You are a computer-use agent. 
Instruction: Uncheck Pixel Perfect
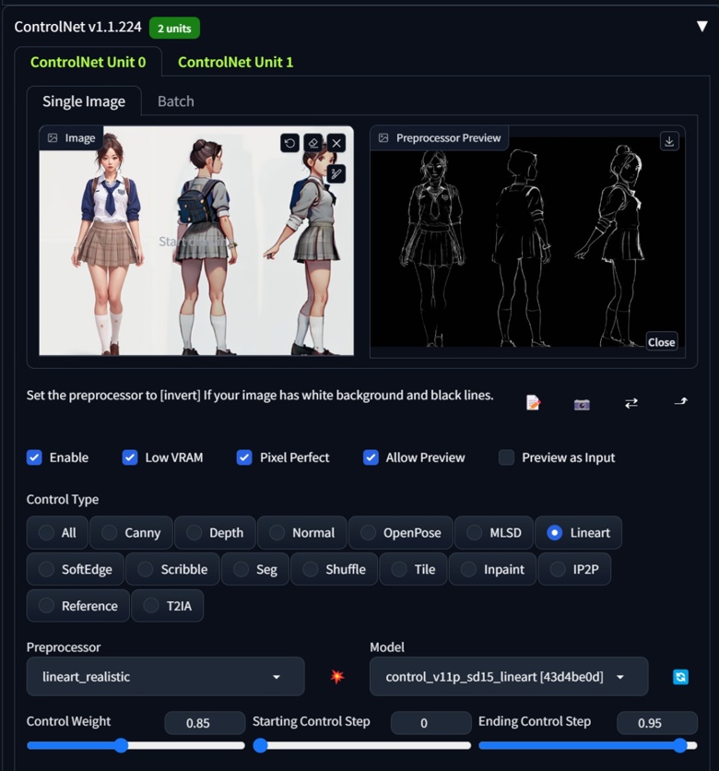[x=244, y=457]
